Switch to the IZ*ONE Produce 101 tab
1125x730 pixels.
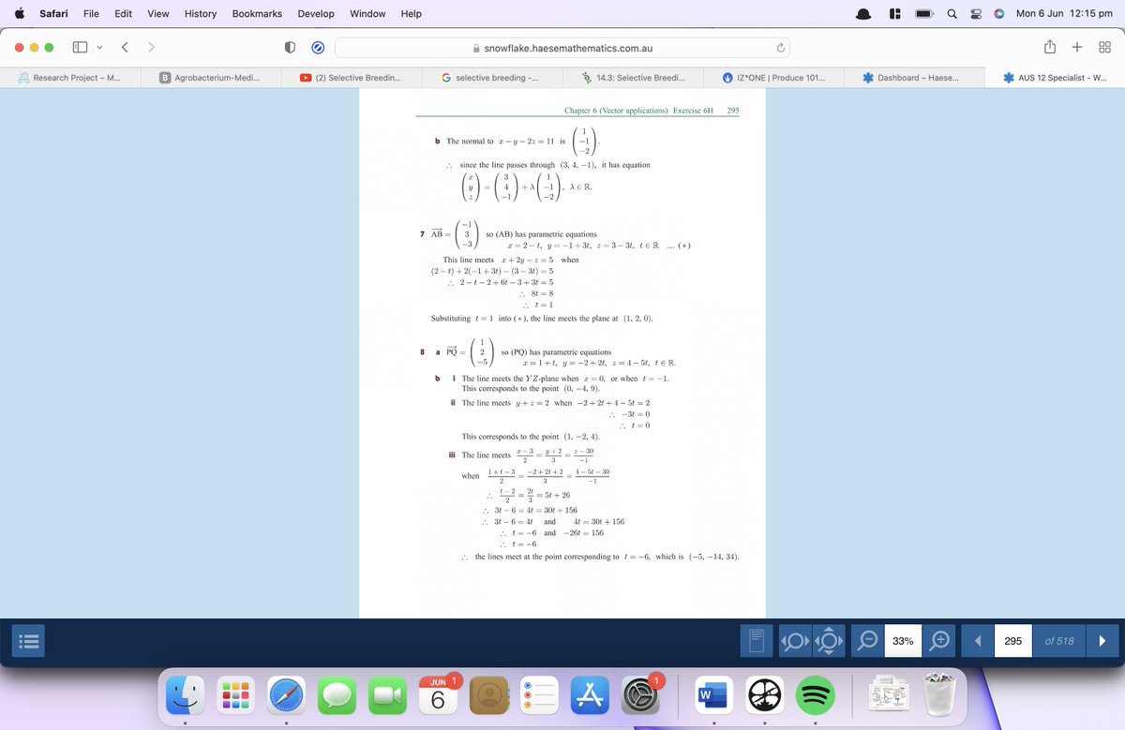(x=773, y=78)
